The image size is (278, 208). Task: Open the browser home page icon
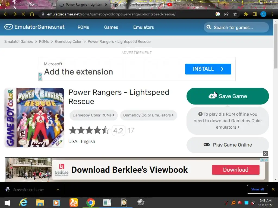pos(32,14)
